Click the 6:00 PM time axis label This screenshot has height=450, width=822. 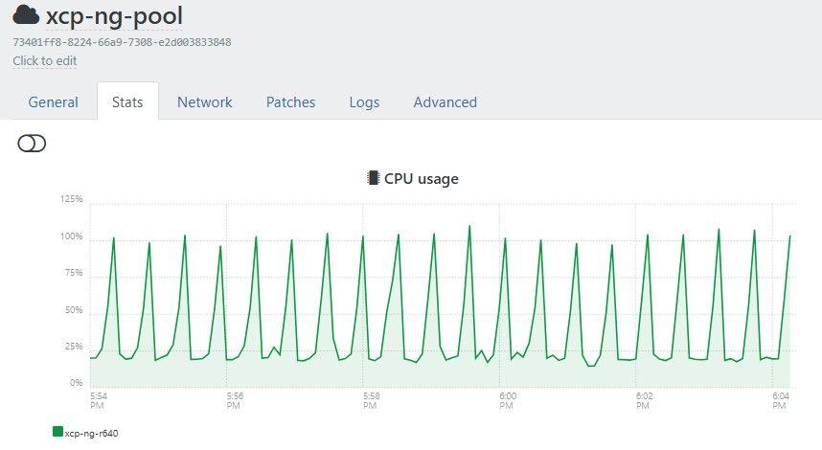click(x=508, y=399)
